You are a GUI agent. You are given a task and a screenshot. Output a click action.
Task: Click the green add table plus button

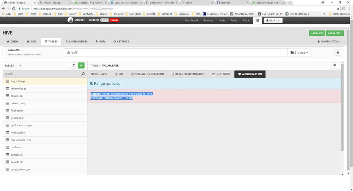[81, 65]
